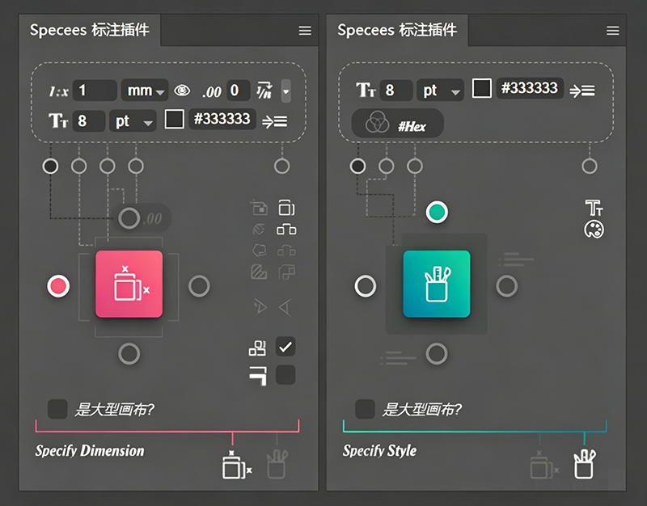
Task: Click the bright overlapping rectangles icon
Action: [x=287, y=208]
